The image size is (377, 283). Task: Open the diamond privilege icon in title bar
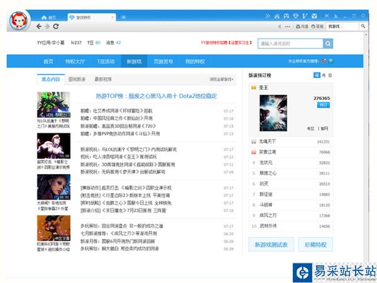pyautogui.click(x=295, y=16)
